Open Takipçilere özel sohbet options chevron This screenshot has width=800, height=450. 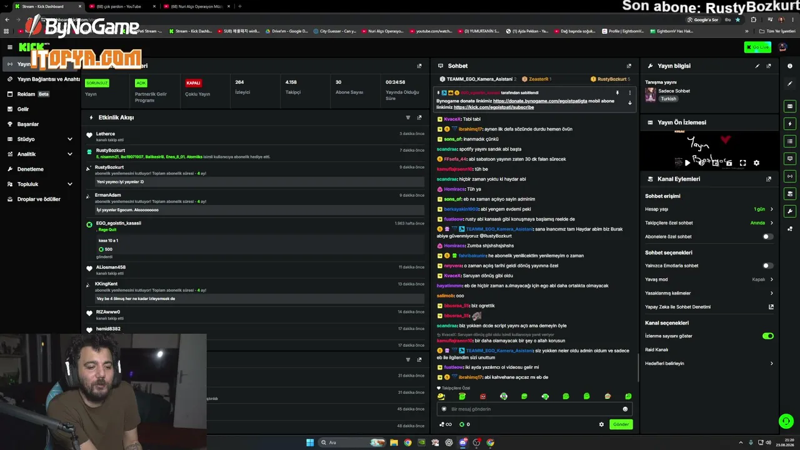click(771, 223)
